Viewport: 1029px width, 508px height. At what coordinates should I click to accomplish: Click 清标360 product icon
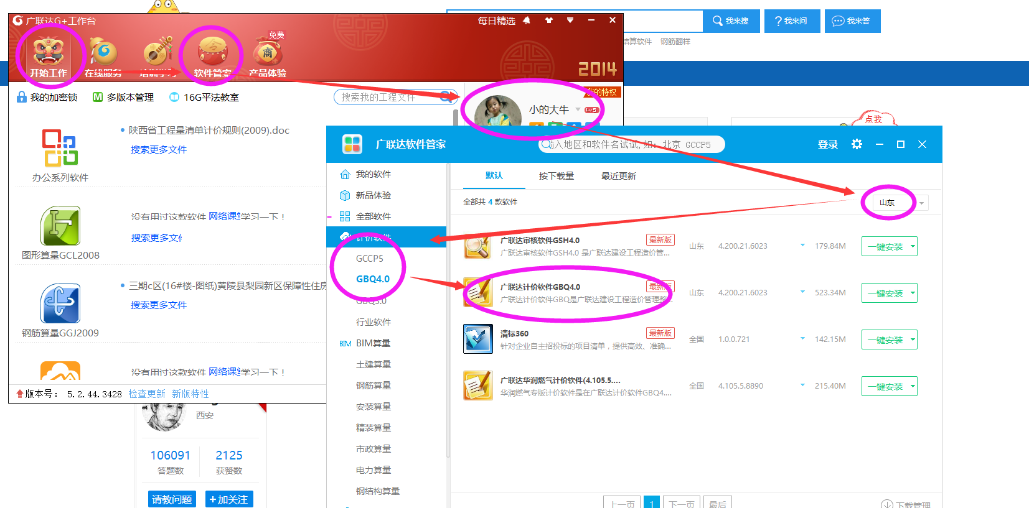coord(477,339)
